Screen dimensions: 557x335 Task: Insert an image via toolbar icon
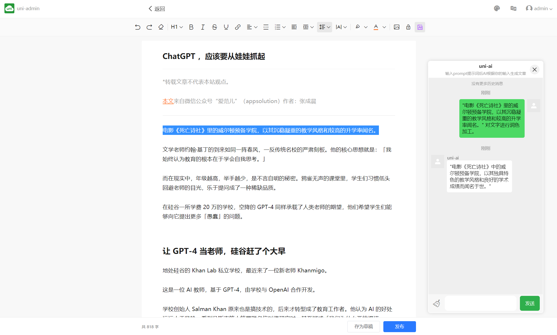point(397,27)
